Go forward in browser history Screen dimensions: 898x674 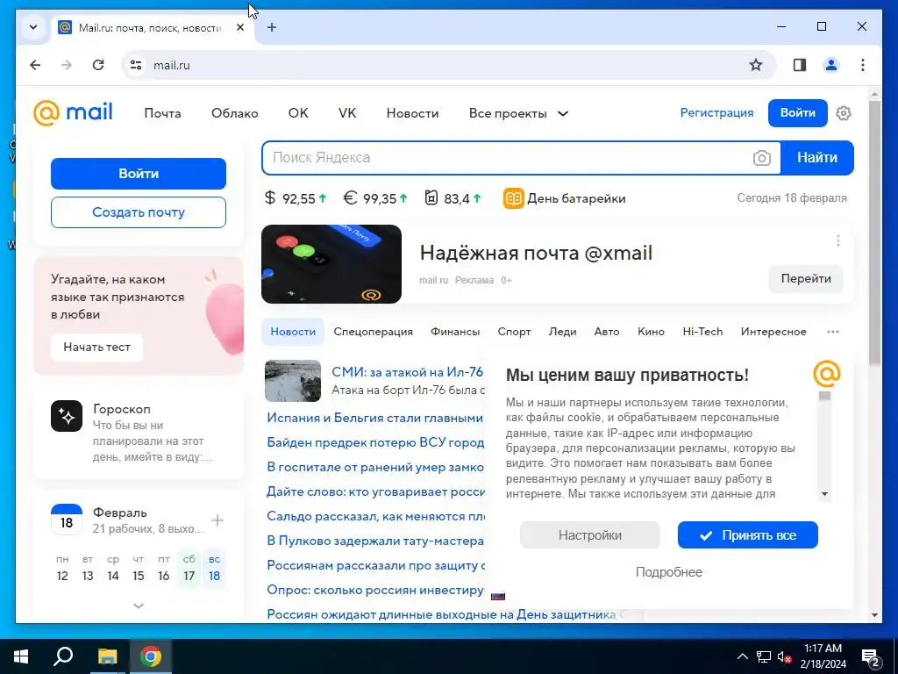tap(67, 65)
